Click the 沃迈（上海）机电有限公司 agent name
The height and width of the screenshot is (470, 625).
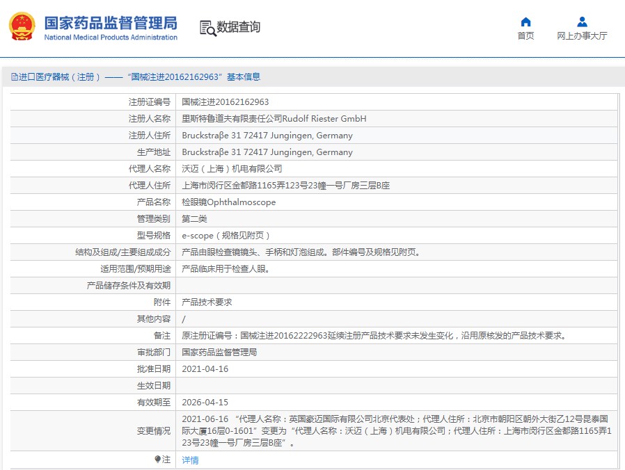[232, 169]
